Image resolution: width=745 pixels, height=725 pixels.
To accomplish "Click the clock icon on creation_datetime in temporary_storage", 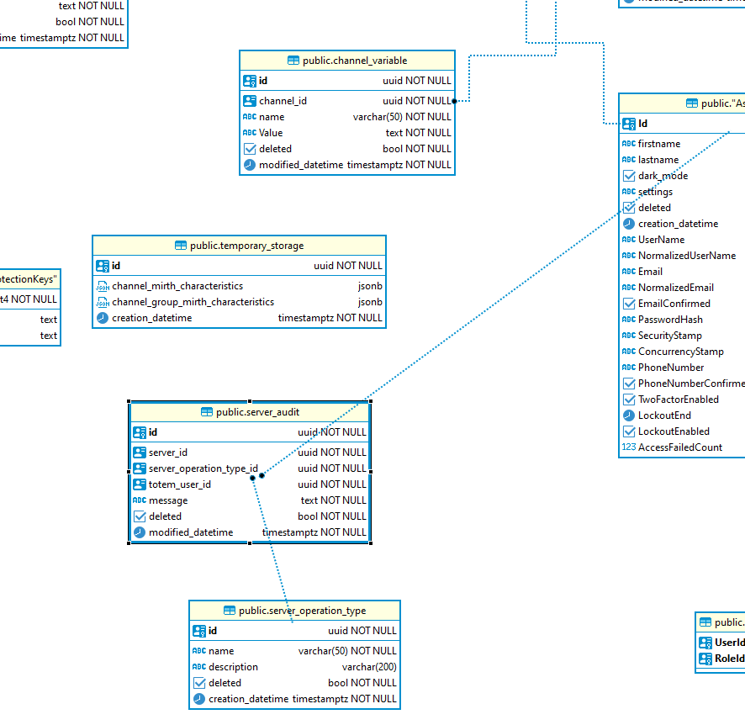I will tap(103, 318).
